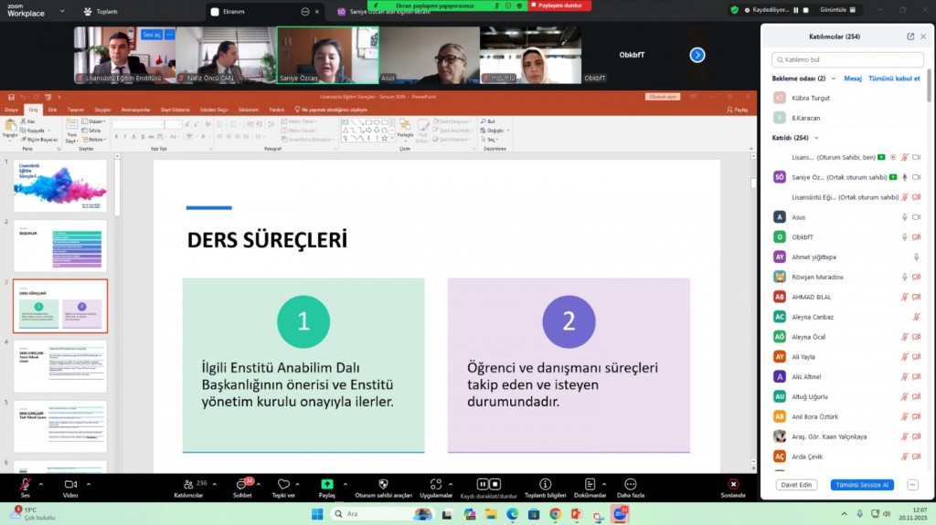Open the Tasarım ribbon tab in PowerPoint
The height and width of the screenshot is (525, 936).
(76, 110)
